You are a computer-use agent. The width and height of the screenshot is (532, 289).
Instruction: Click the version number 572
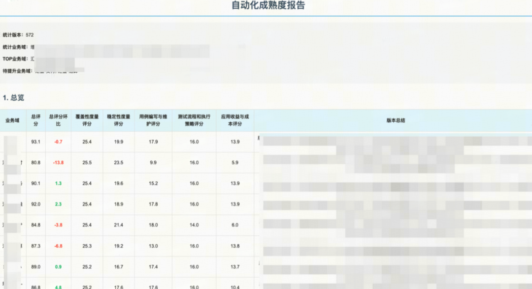point(30,35)
